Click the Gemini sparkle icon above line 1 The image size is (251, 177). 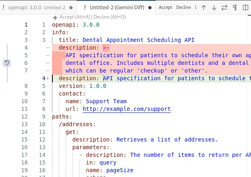coord(55,17)
